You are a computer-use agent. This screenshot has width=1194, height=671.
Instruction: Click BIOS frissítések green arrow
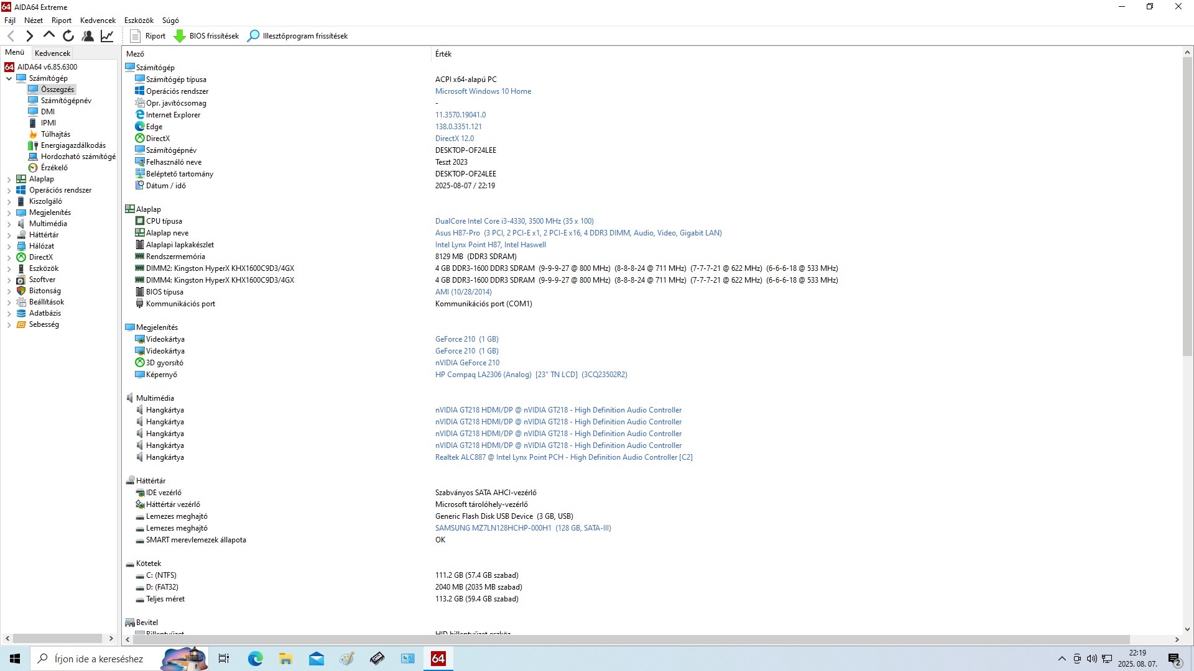(x=180, y=36)
